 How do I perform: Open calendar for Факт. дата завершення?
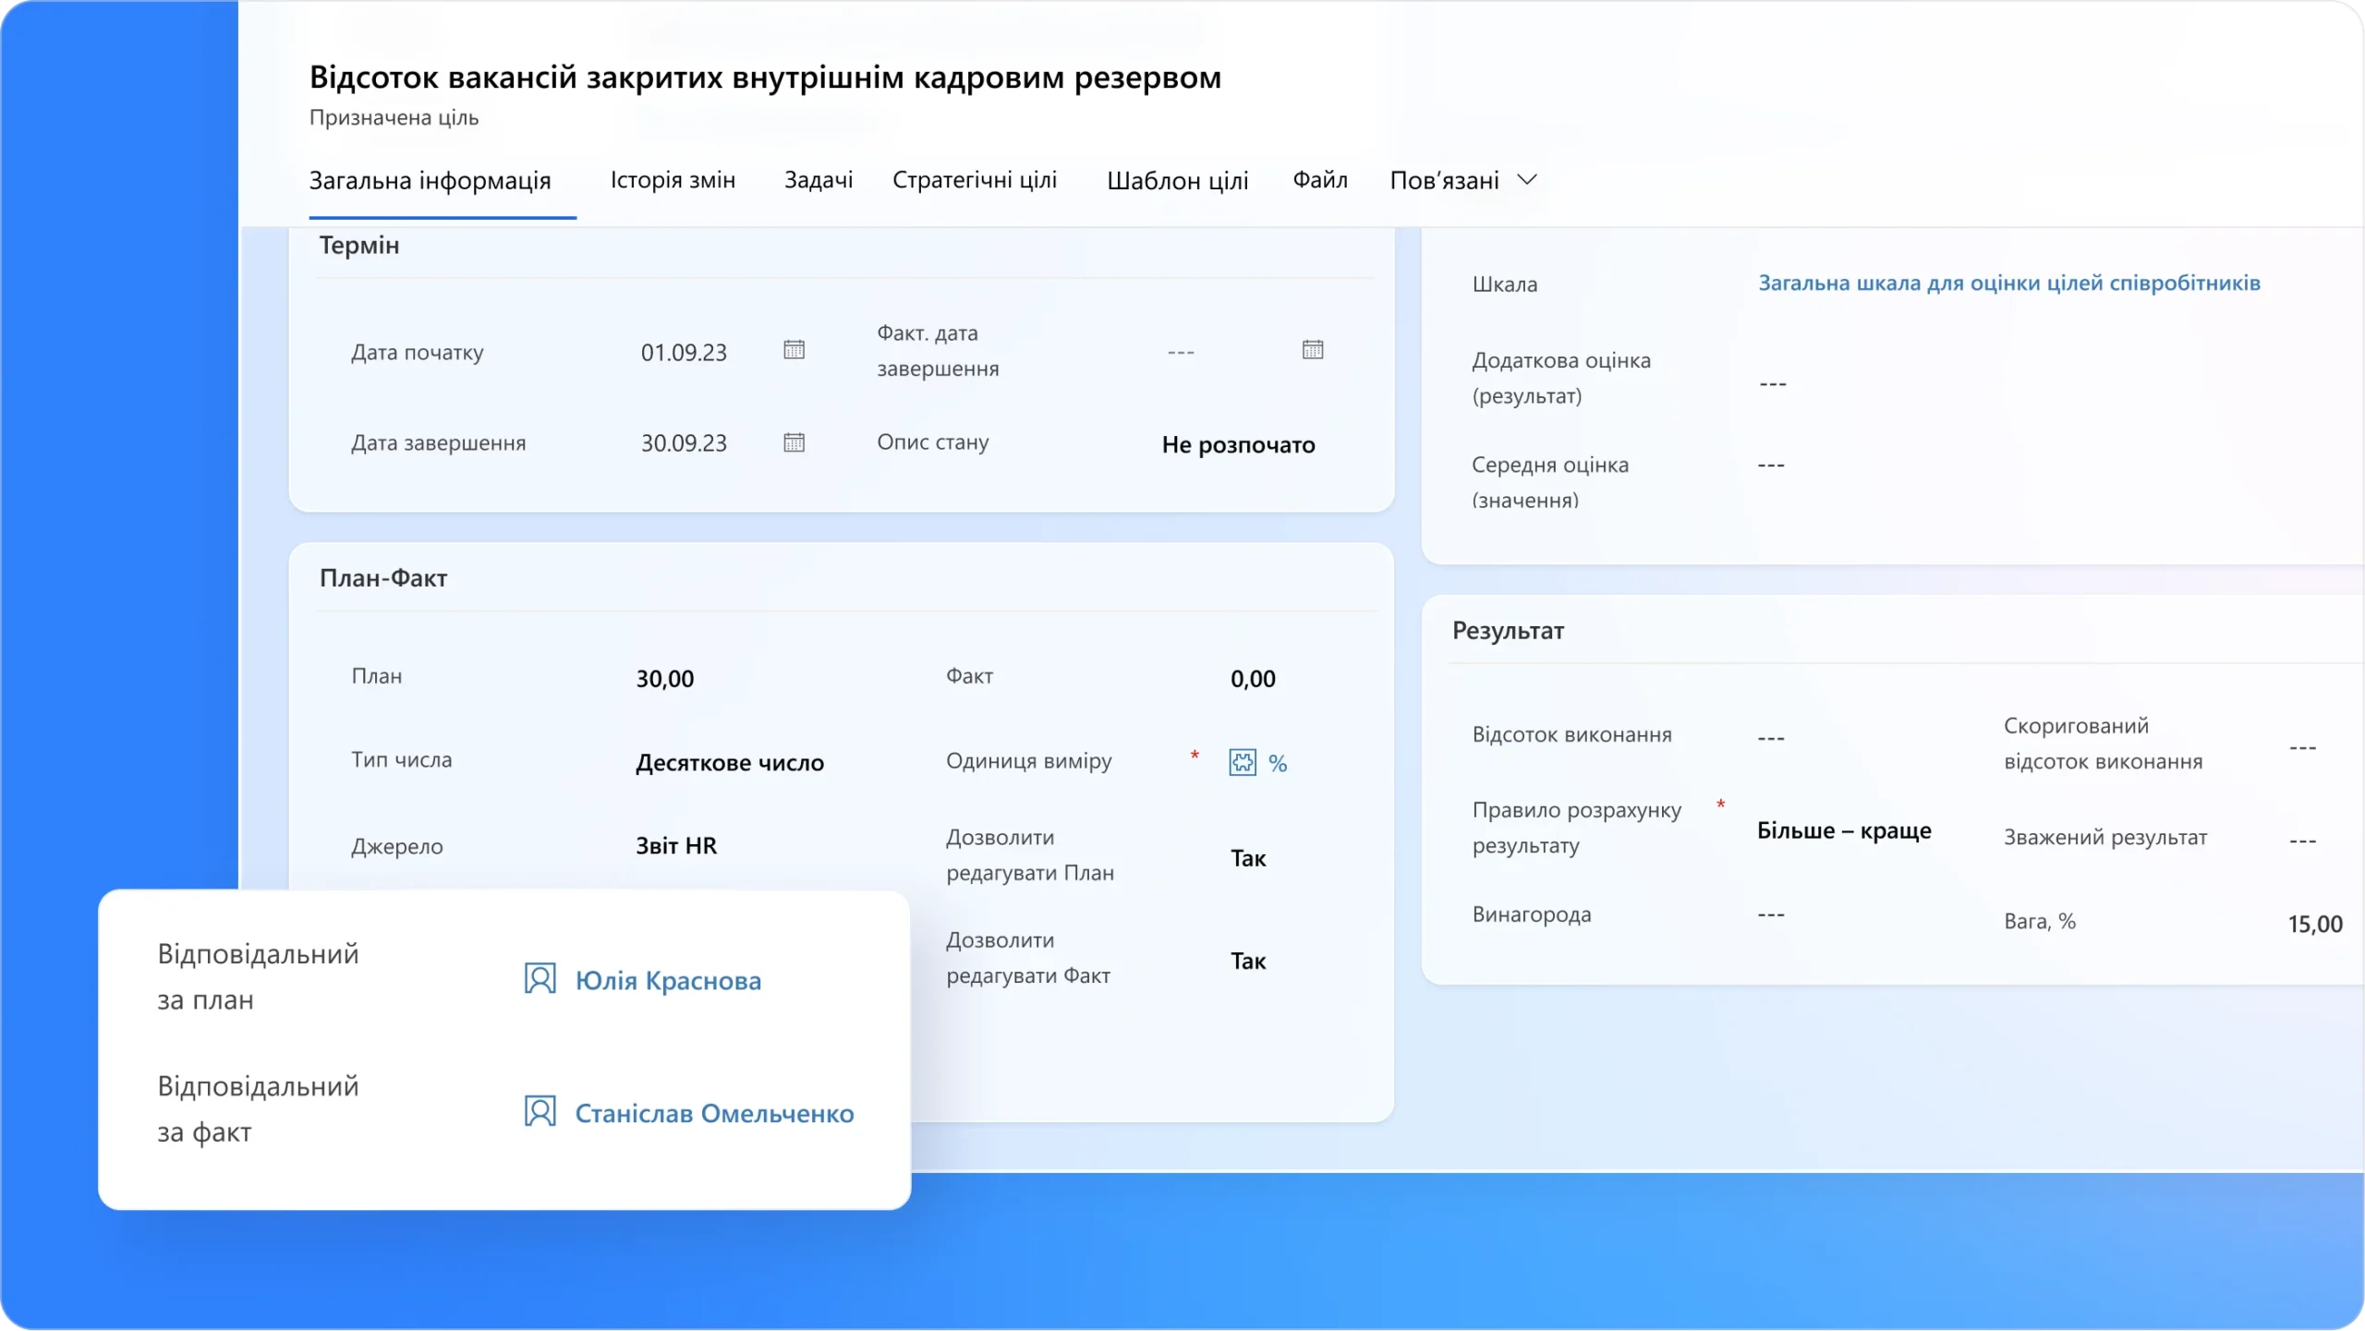(1312, 350)
